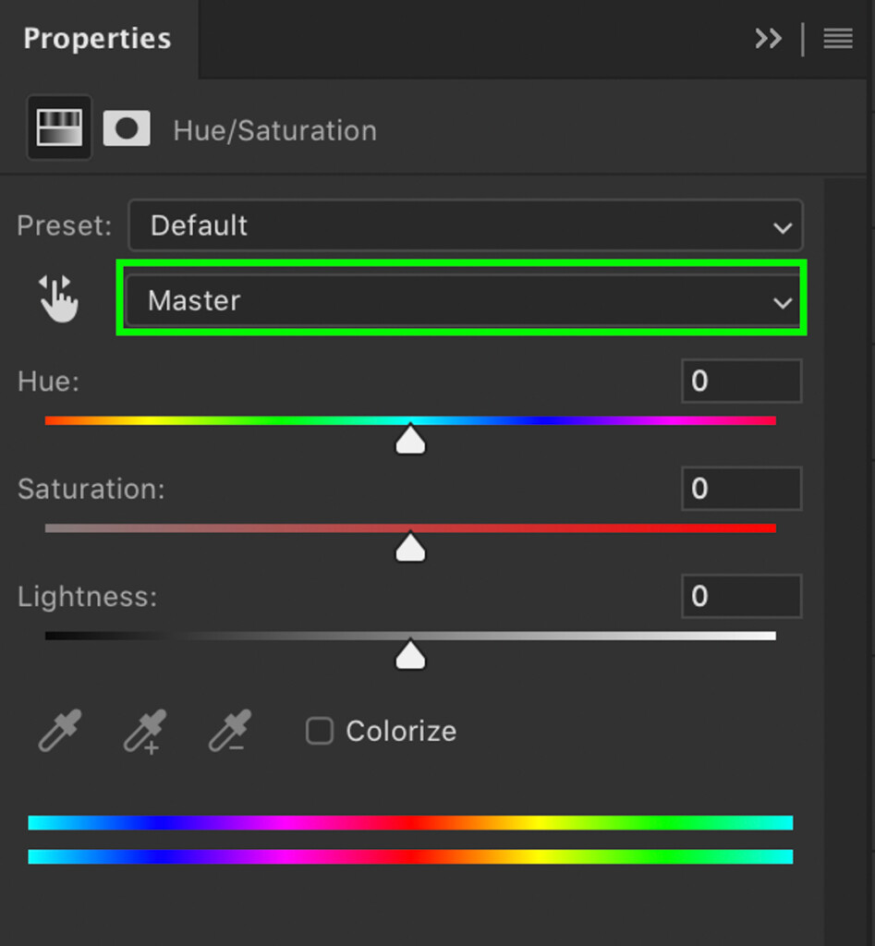Select the Hue/Saturation adjustment icon
Screen dimensions: 875x946
59,127
